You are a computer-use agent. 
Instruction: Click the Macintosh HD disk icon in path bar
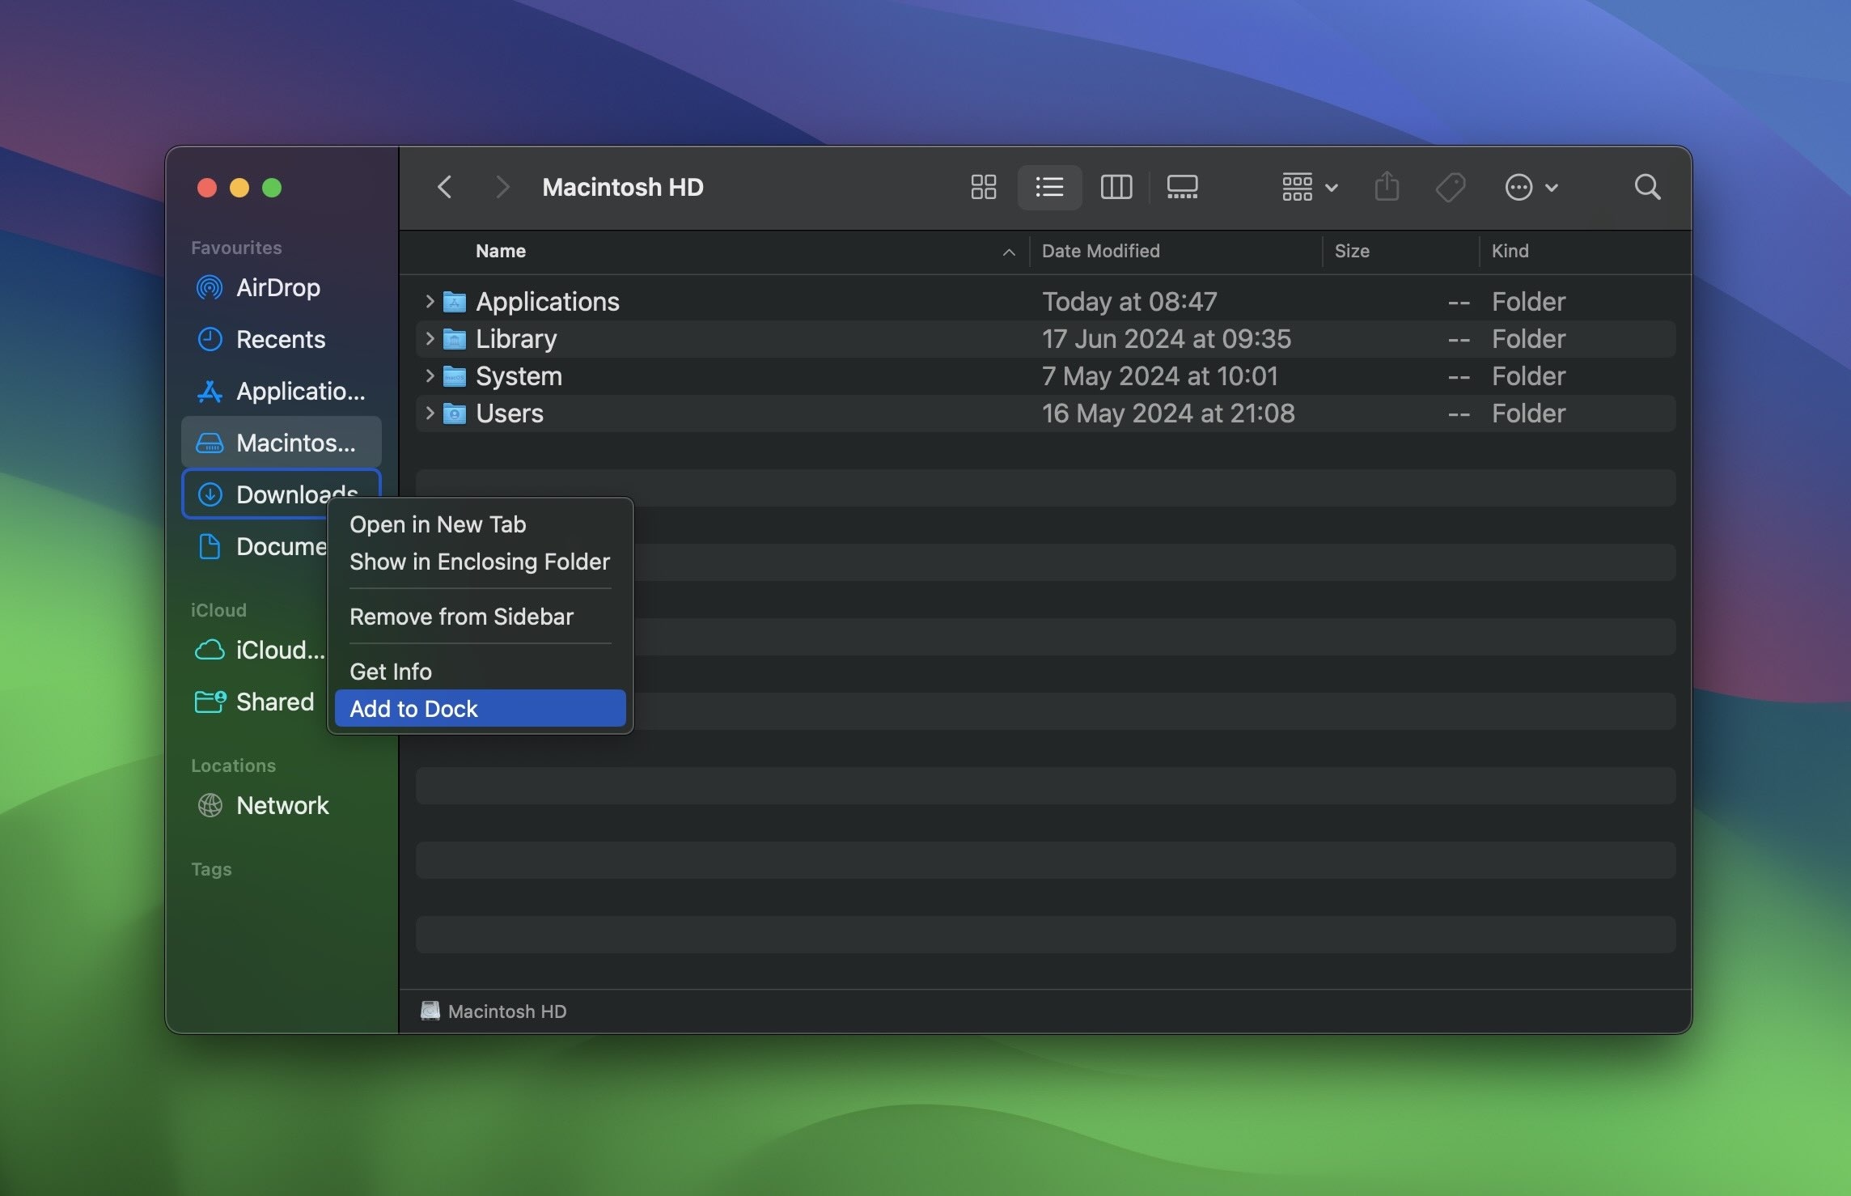(x=430, y=1011)
